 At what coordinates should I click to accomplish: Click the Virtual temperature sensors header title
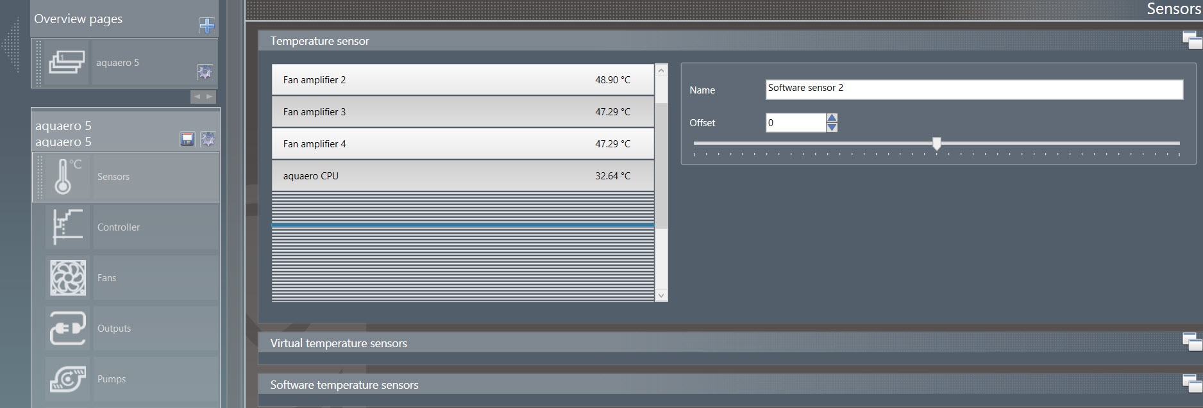click(x=339, y=343)
